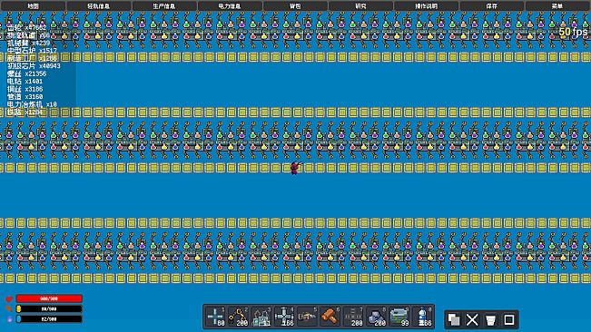Click the purple orb icon beside blue bar
Image resolution: width=591 pixels, height=332 pixels.
pyautogui.click(x=9, y=319)
